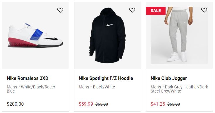Screen dimensions: 215x113
Task: Select Dark Grey Heather/Dark Steel Grey description
Action: coord(179,89)
